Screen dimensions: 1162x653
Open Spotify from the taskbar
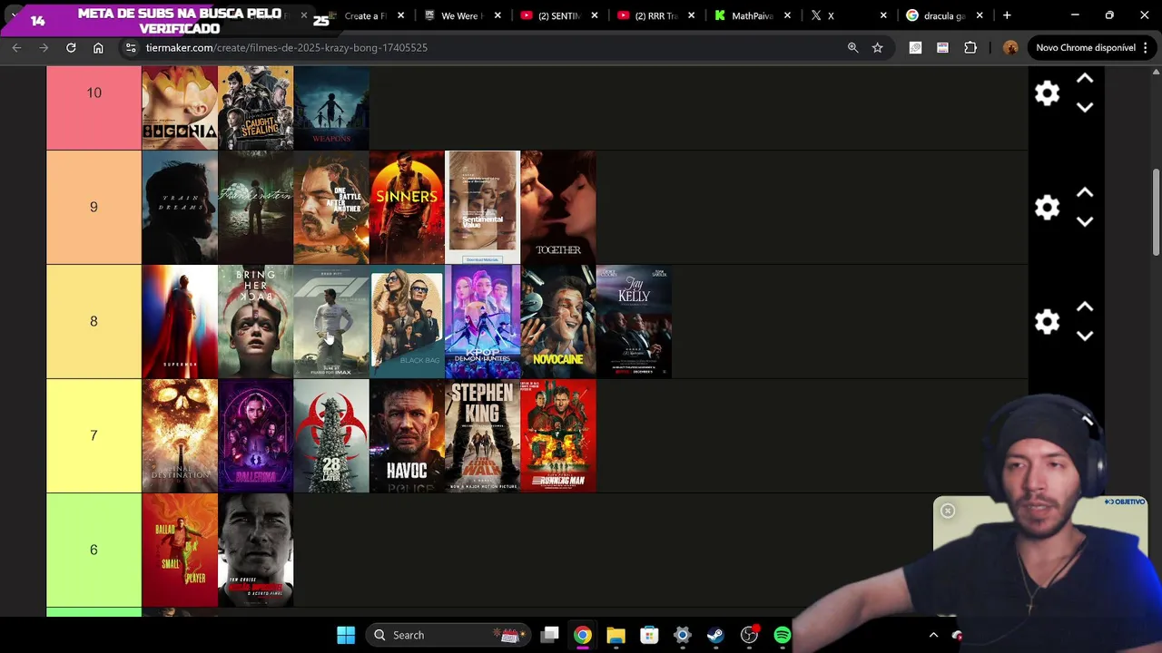click(x=782, y=635)
